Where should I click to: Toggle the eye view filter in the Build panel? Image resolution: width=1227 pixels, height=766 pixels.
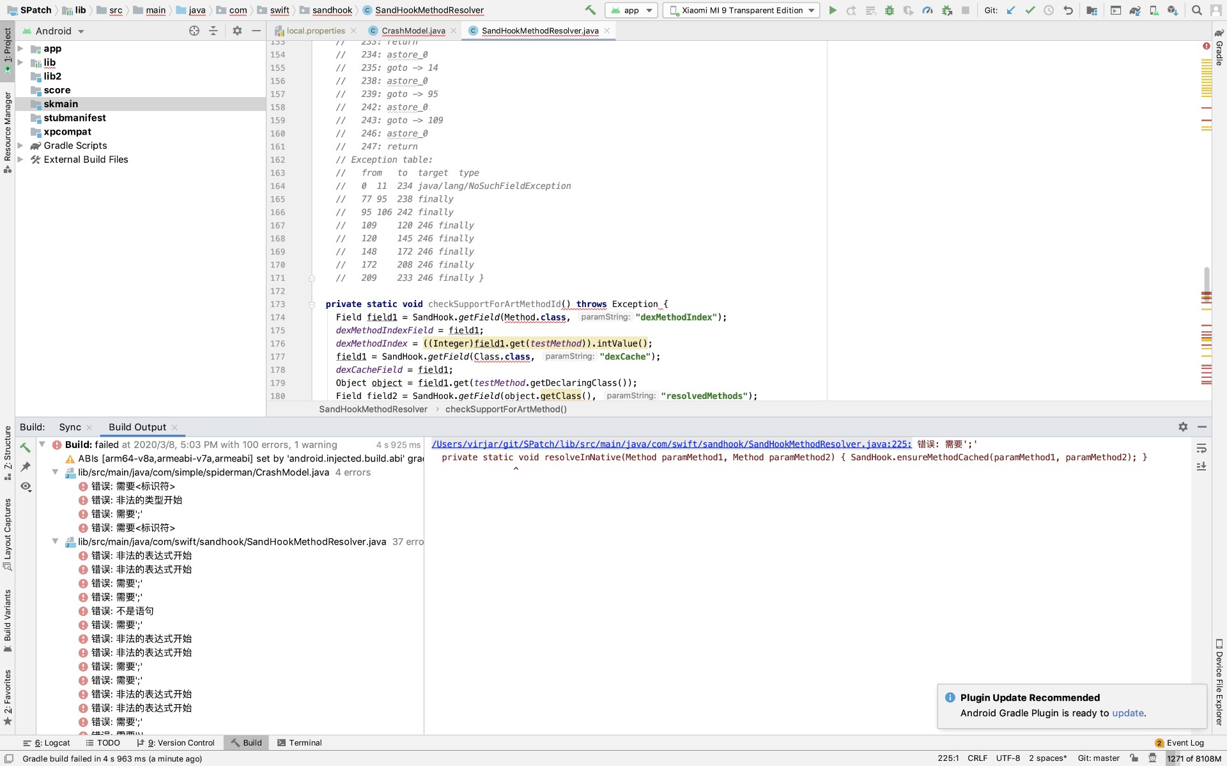[26, 486]
